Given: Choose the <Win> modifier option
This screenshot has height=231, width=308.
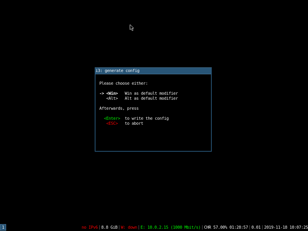Looking at the screenshot, I should point(112,93).
